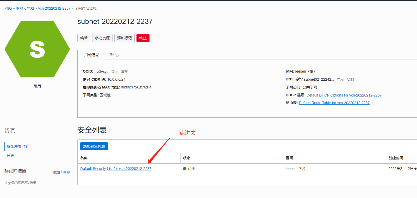Go to 虚拟云网络 breadcrumb

pyautogui.click(x=25, y=8)
